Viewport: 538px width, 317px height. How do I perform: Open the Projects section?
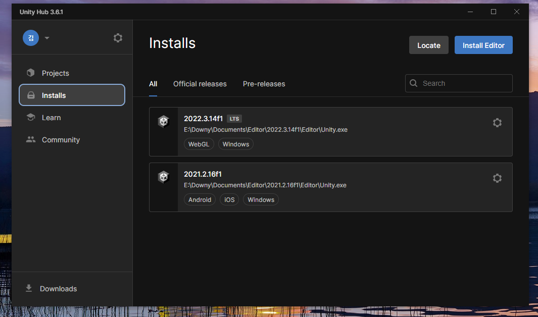pos(72,73)
